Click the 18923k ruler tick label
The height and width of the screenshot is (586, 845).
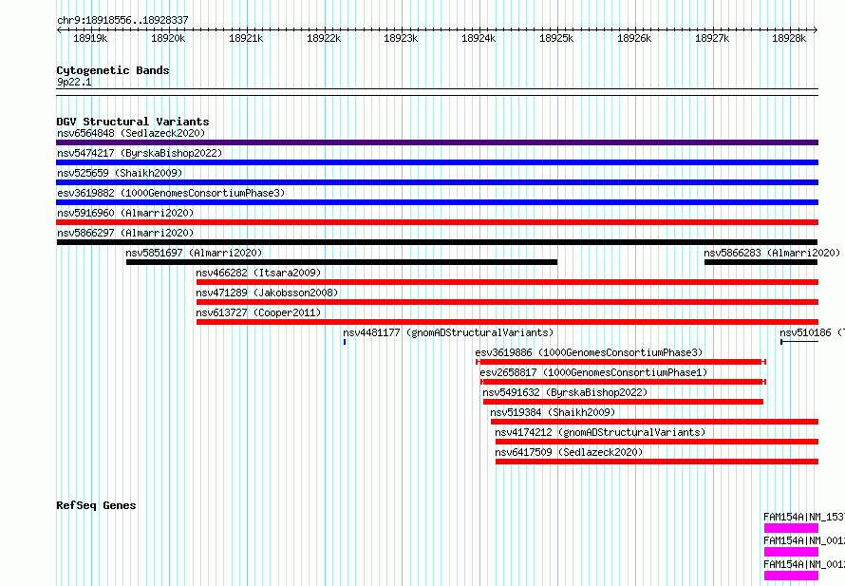[x=401, y=38]
